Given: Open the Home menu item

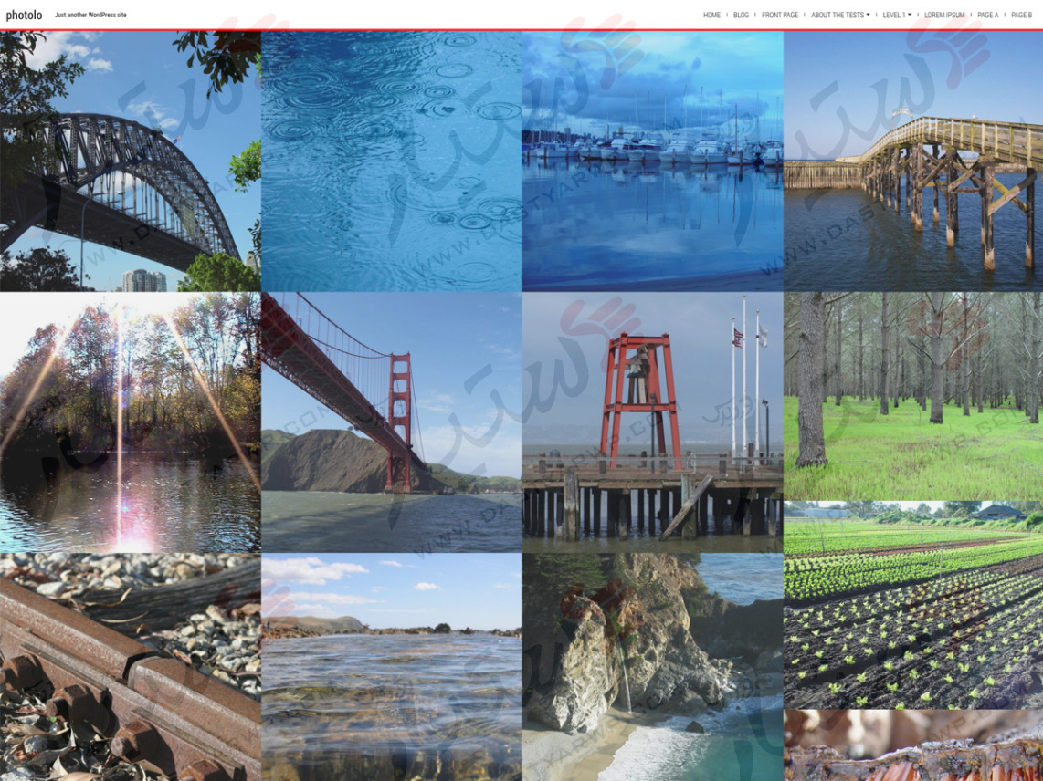Looking at the screenshot, I should click(711, 16).
